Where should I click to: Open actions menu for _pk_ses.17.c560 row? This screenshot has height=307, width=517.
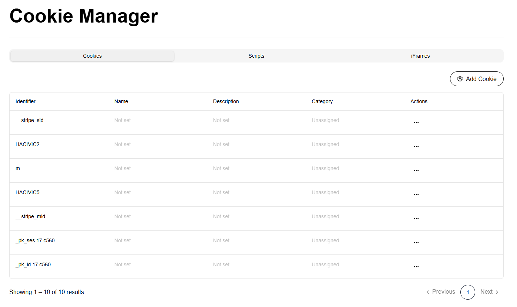pyautogui.click(x=416, y=243)
